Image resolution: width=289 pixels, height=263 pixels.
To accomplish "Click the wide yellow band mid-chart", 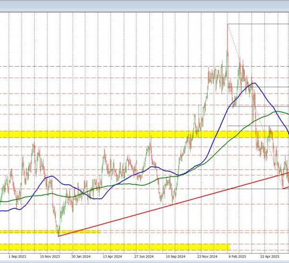I will [96, 134].
